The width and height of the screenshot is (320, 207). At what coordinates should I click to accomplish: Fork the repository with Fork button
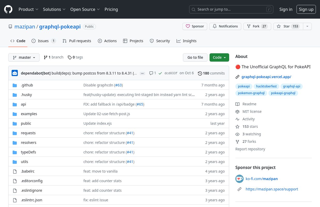pyautogui.click(x=257, y=26)
